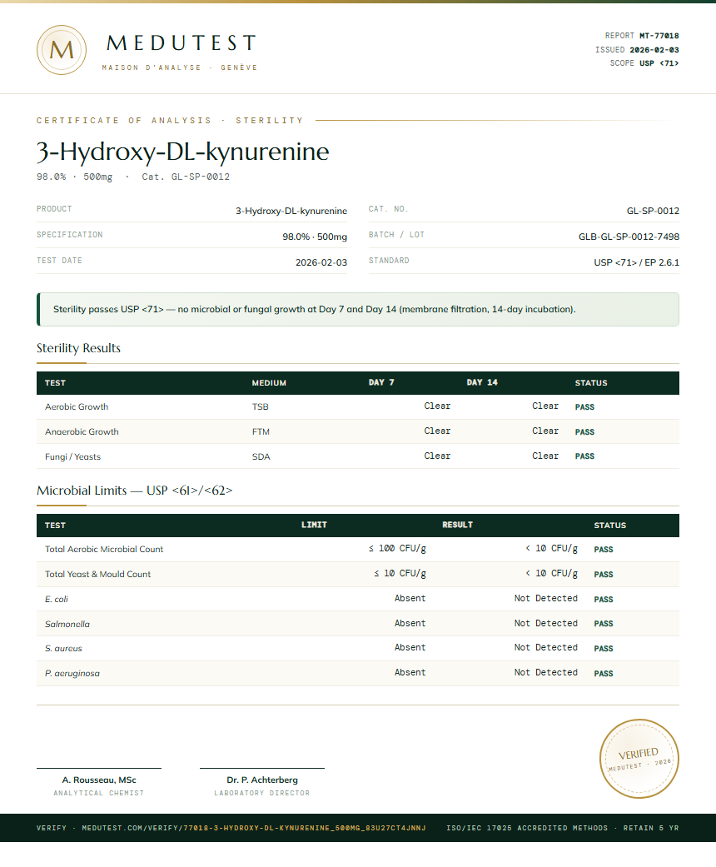Select Not Detected result for E. coli
716x867 pixels.
546,598
